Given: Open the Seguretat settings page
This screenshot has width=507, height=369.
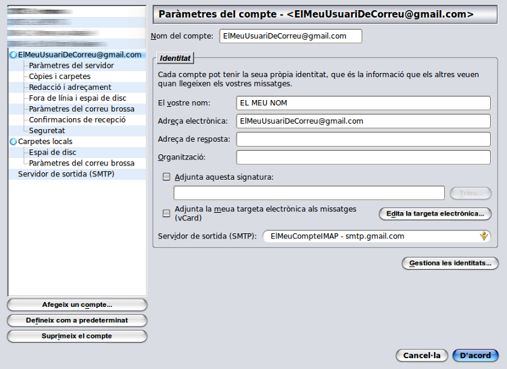Looking at the screenshot, I should click(47, 130).
